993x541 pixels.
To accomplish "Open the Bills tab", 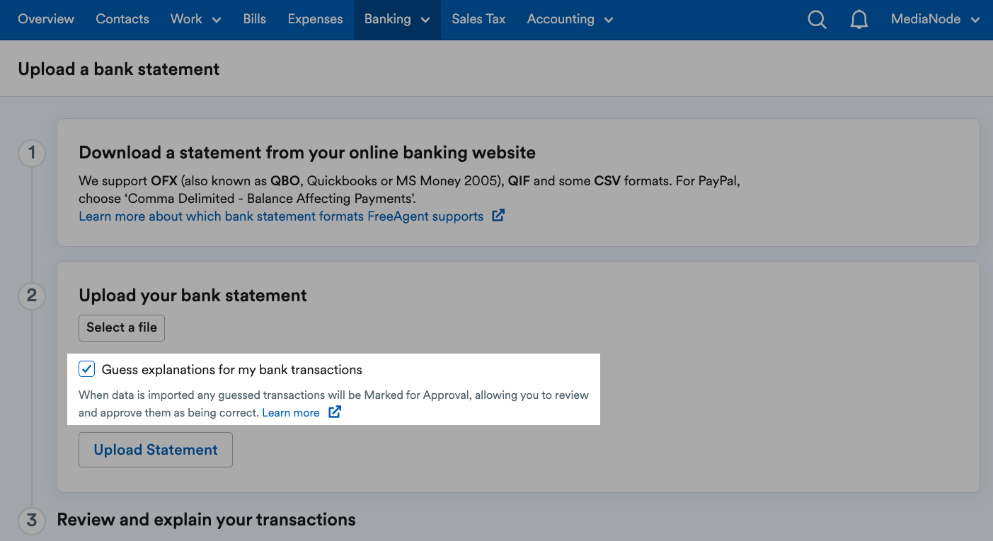I will [255, 20].
